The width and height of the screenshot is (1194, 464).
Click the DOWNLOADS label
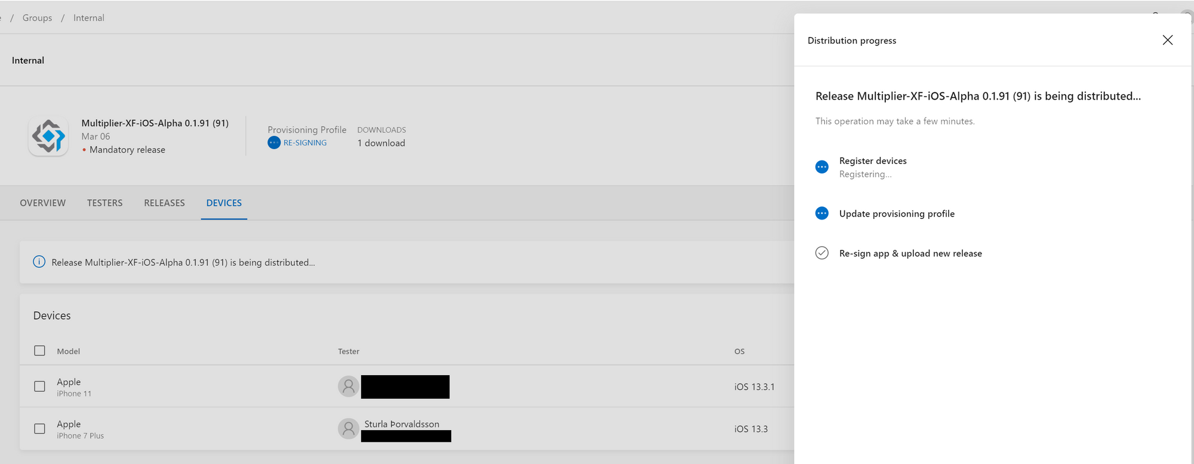pos(381,130)
